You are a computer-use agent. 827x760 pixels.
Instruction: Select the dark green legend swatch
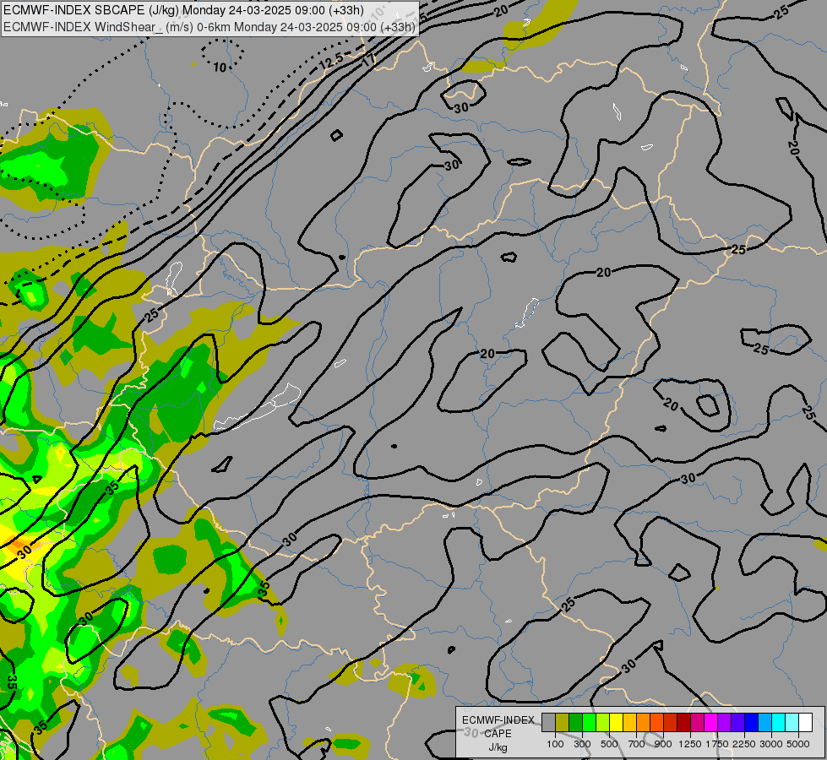click(576, 722)
